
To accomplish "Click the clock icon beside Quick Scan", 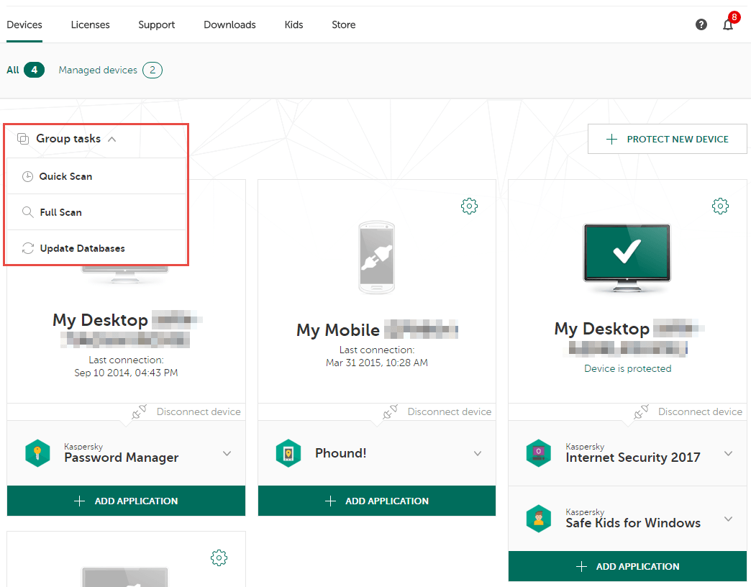I will click(28, 176).
